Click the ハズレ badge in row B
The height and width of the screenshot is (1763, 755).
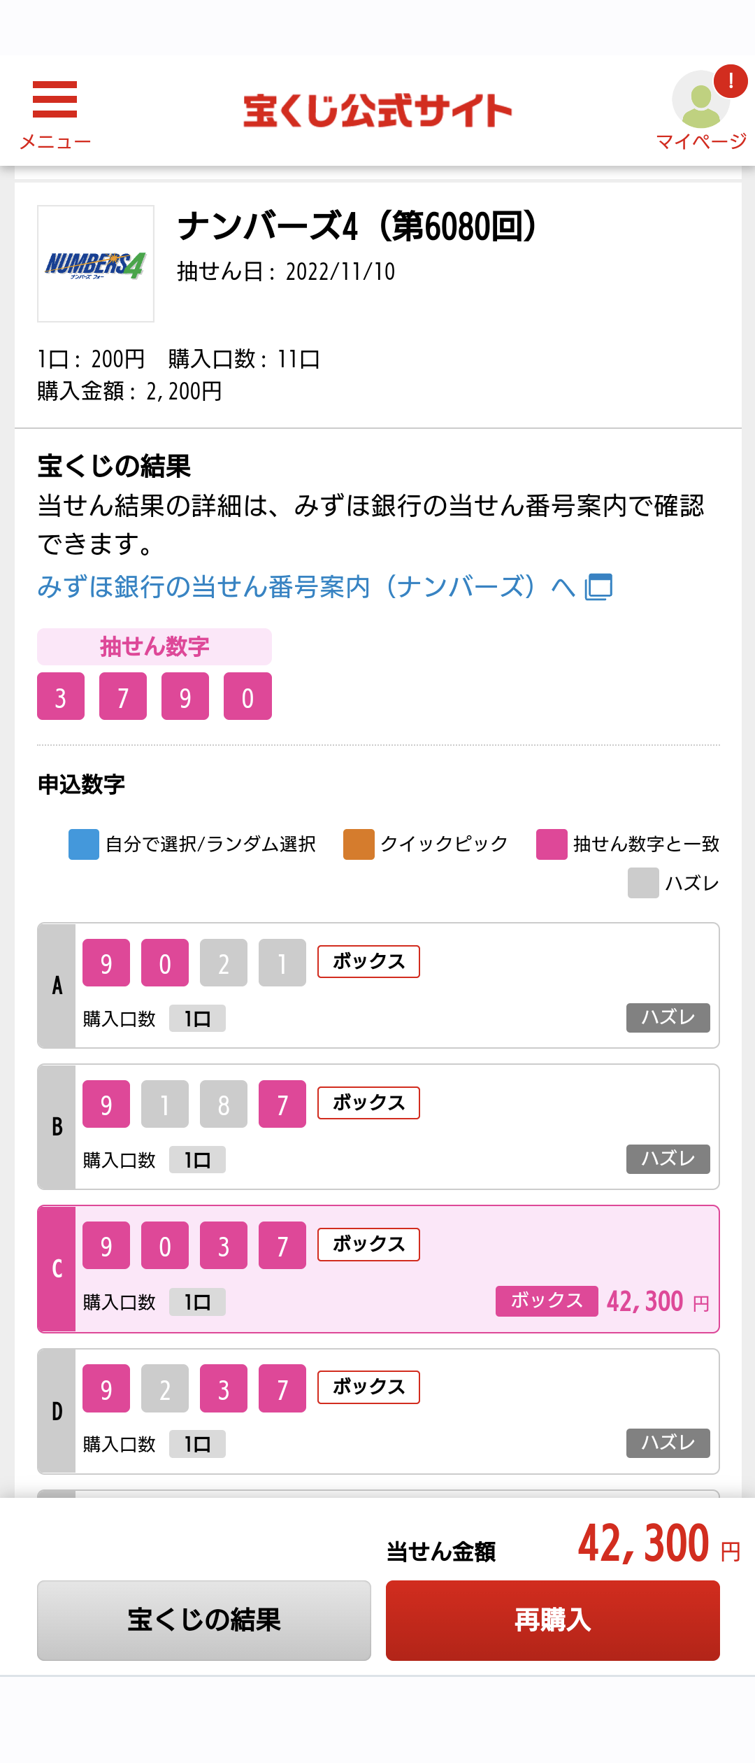(x=668, y=1159)
